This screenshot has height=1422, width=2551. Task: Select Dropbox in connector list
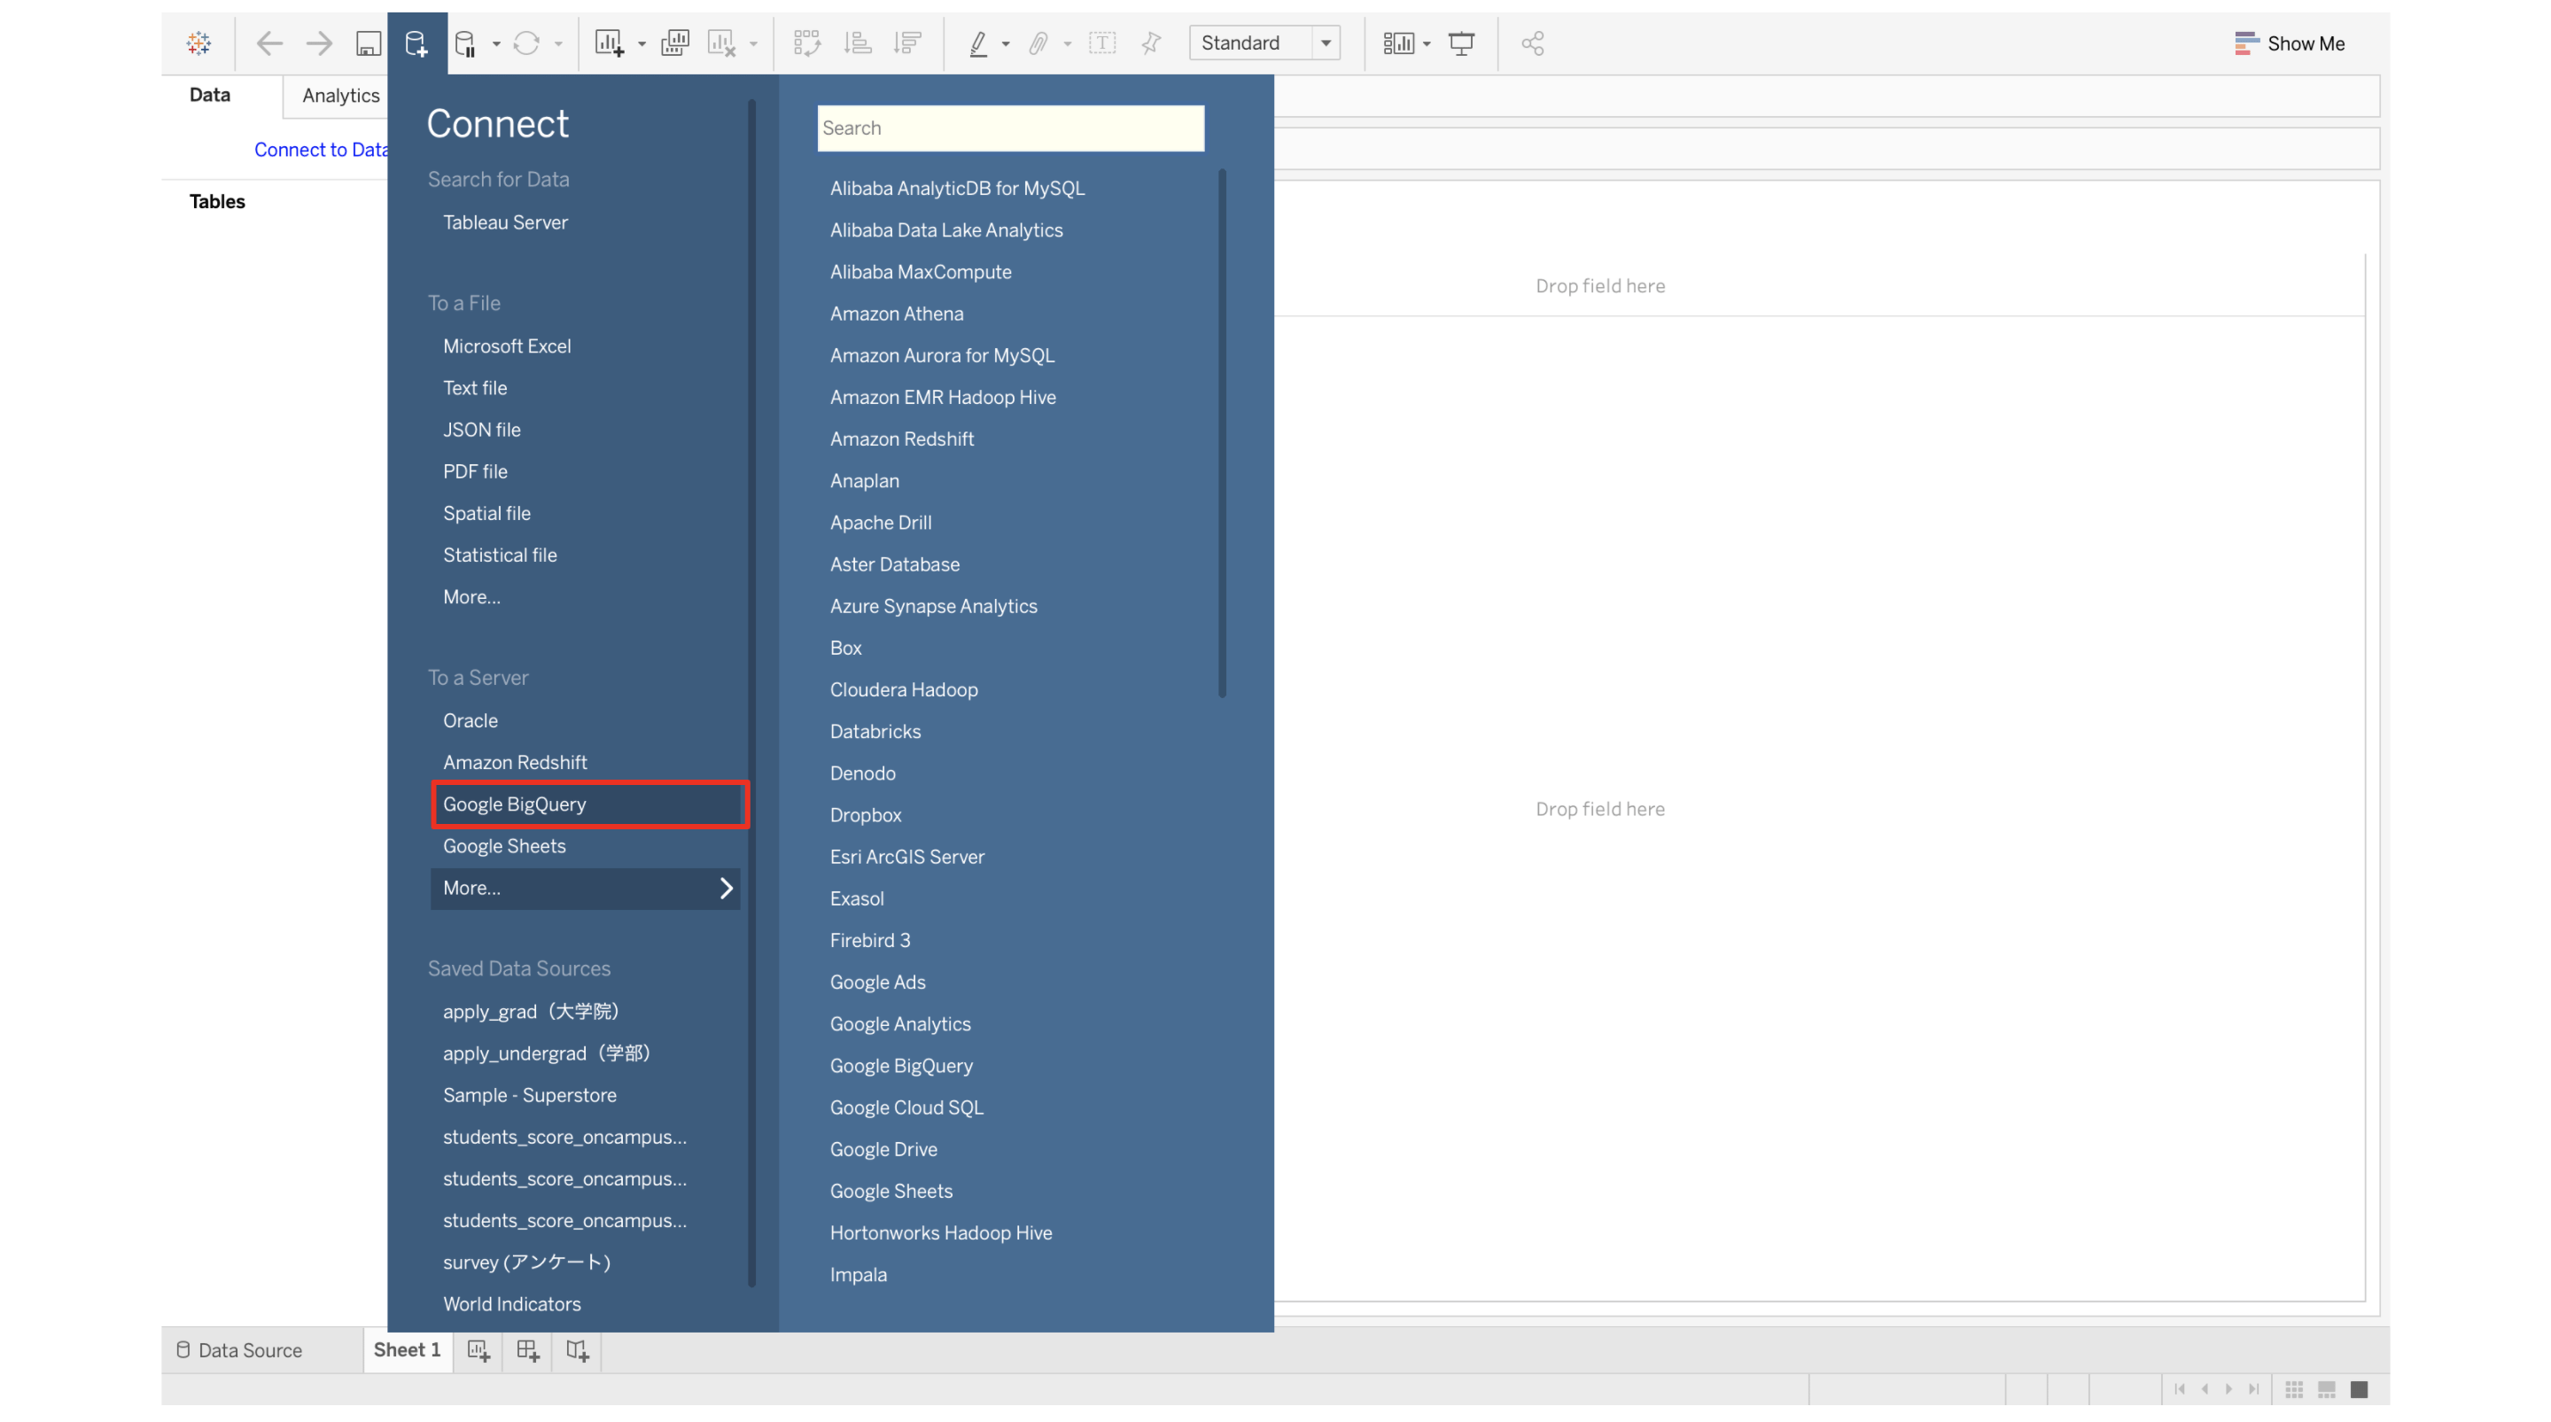[866, 815]
